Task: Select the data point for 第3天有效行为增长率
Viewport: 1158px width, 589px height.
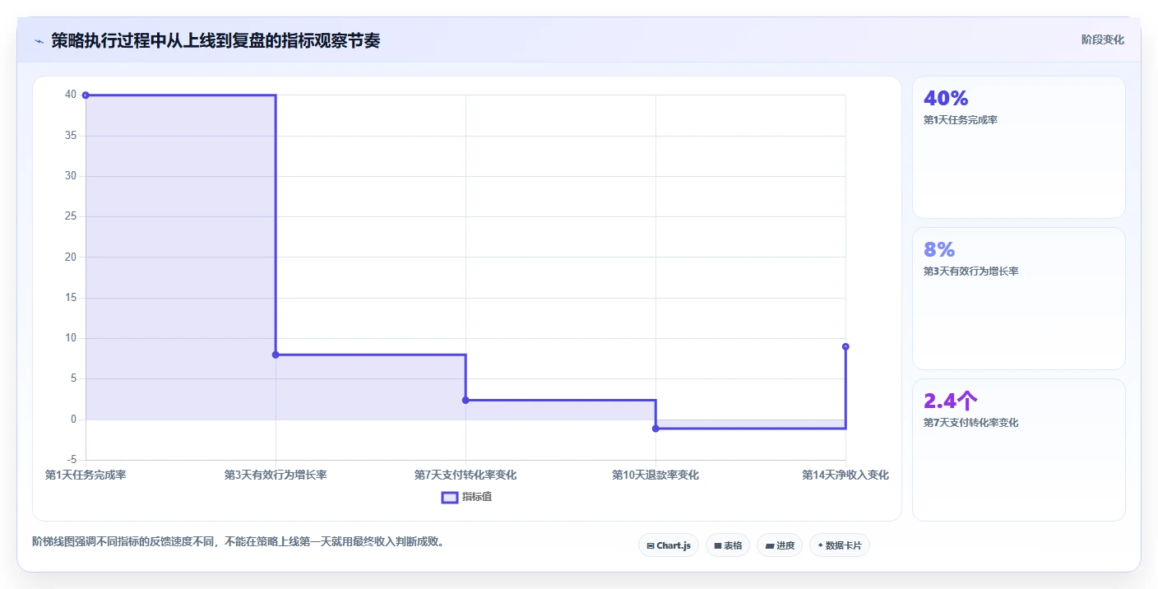Action: pyautogui.click(x=276, y=355)
